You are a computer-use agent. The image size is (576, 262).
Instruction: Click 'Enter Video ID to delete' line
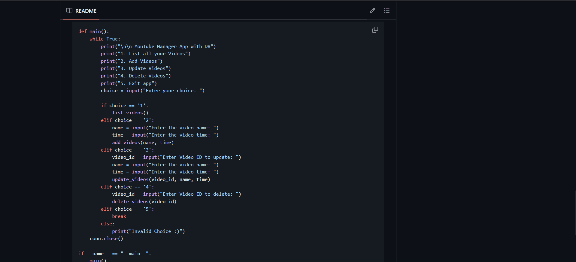point(177,194)
